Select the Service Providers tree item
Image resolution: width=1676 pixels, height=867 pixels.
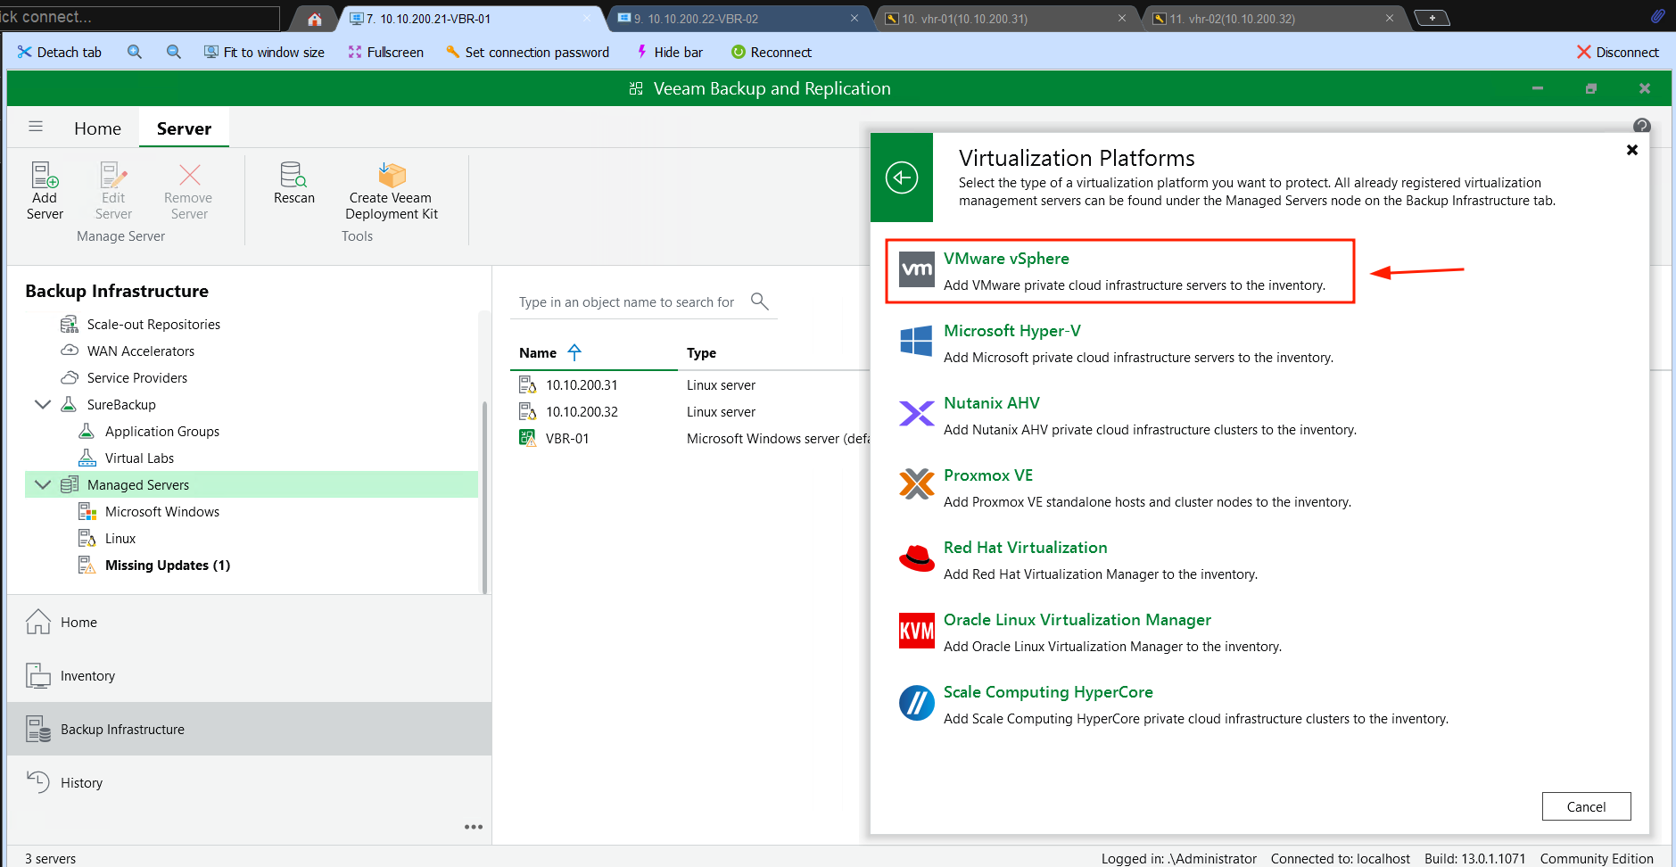[137, 377]
